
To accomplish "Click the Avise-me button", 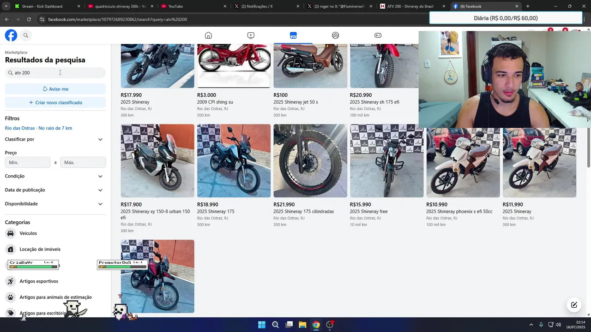I will (55, 89).
